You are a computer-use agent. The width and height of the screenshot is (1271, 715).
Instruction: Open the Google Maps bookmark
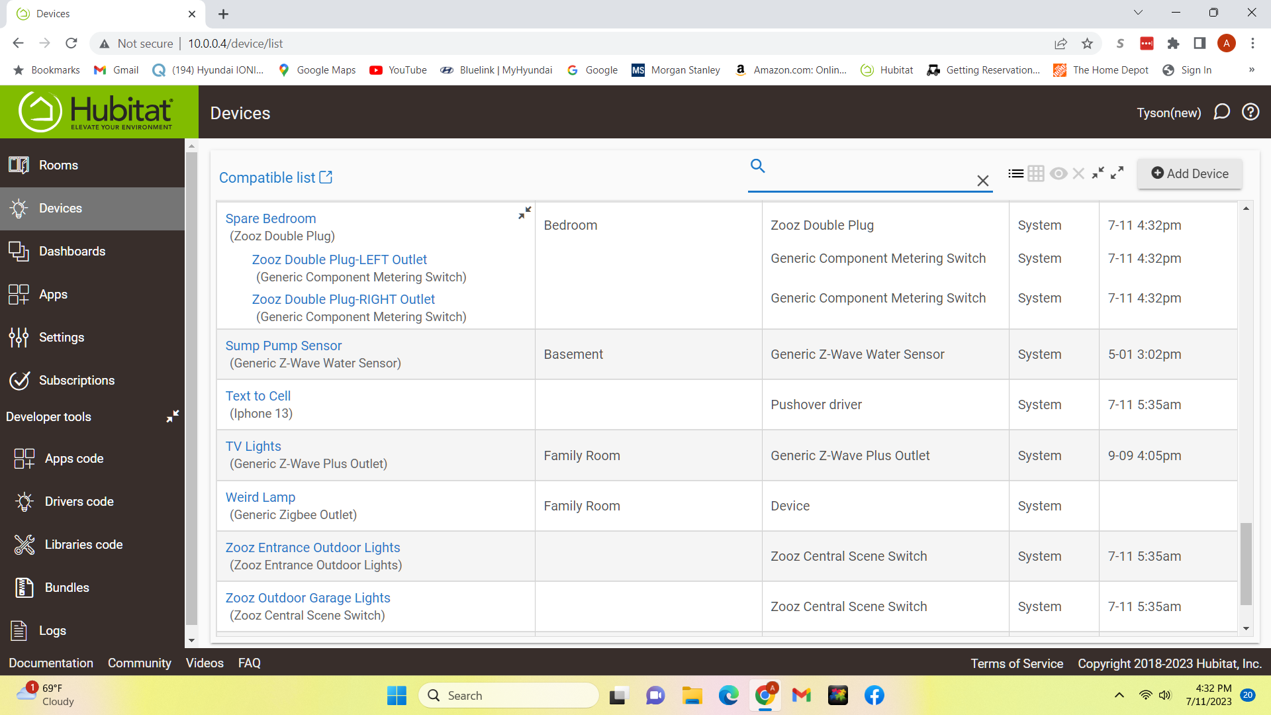pyautogui.click(x=316, y=70)
